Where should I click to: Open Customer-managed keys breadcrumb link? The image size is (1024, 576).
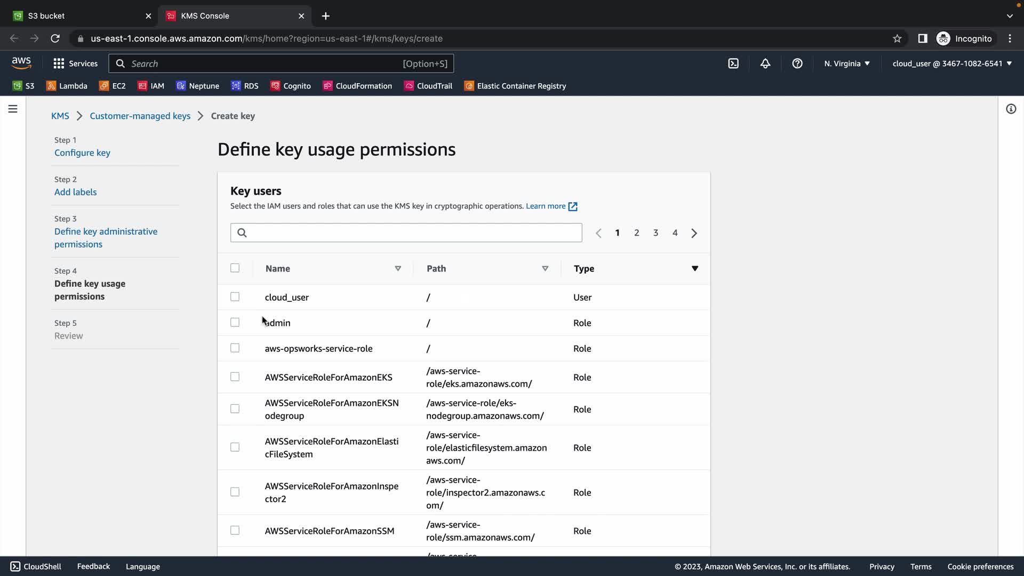(x=140, y=116)
